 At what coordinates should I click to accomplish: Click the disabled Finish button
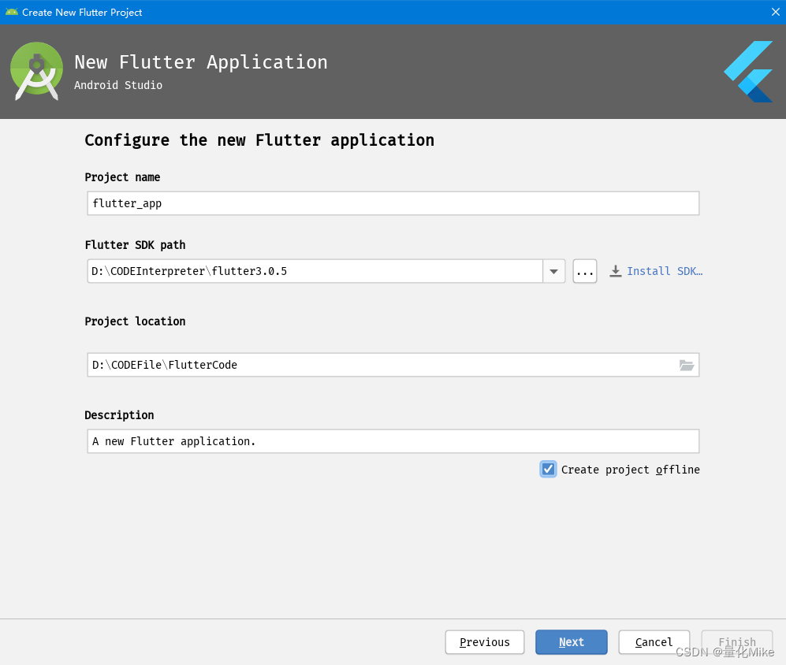pos(736,642)
